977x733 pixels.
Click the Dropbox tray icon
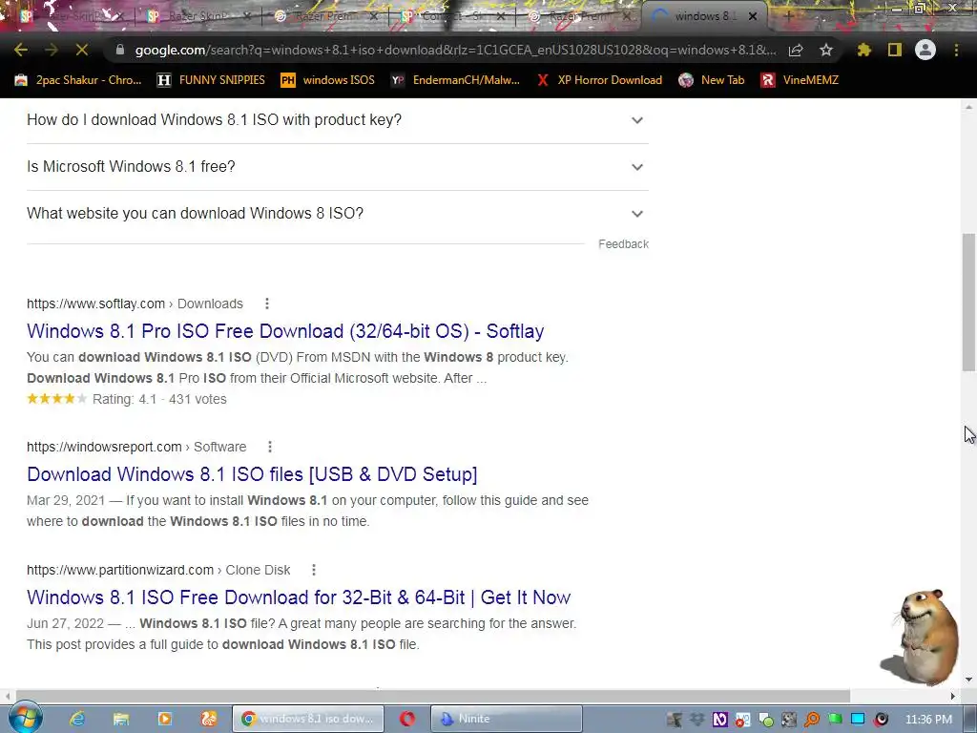coord(696,720)
